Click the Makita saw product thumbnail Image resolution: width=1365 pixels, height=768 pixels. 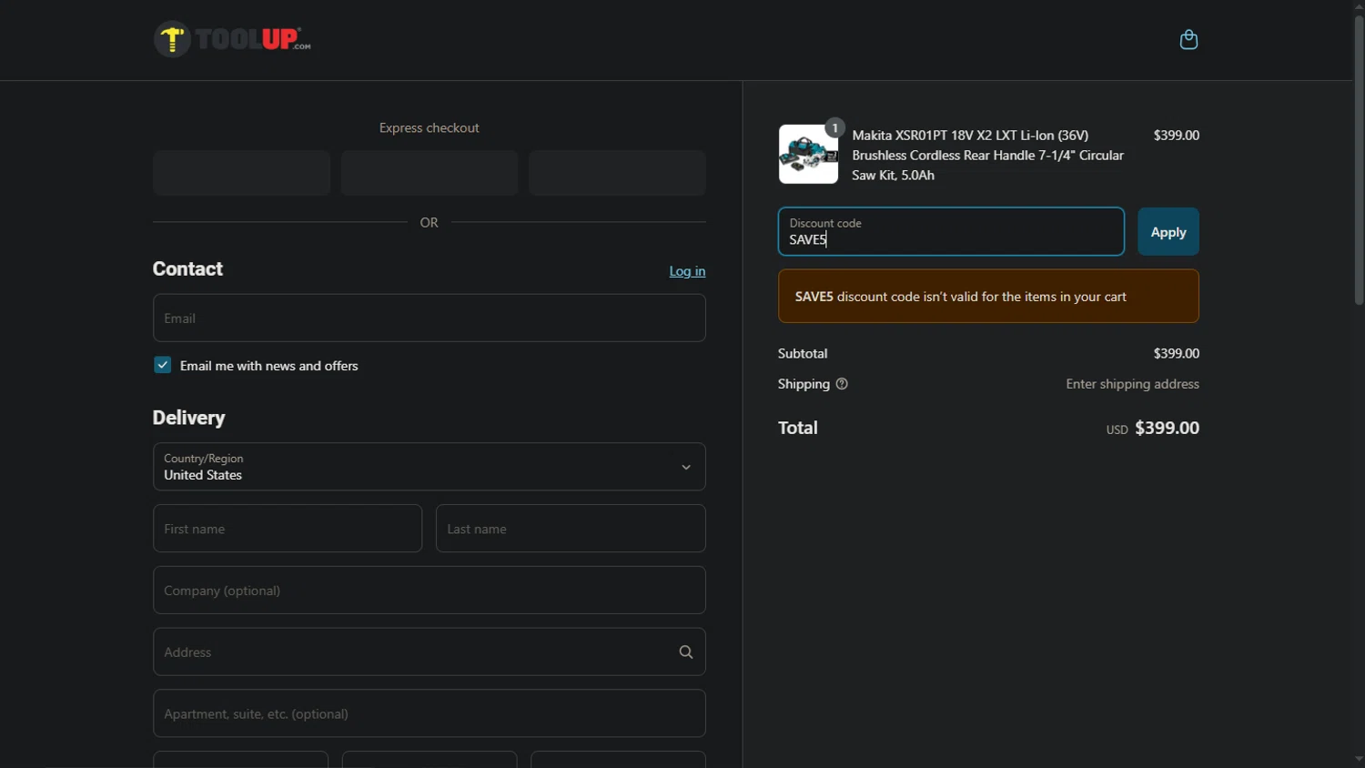click(x=808, y=155)
